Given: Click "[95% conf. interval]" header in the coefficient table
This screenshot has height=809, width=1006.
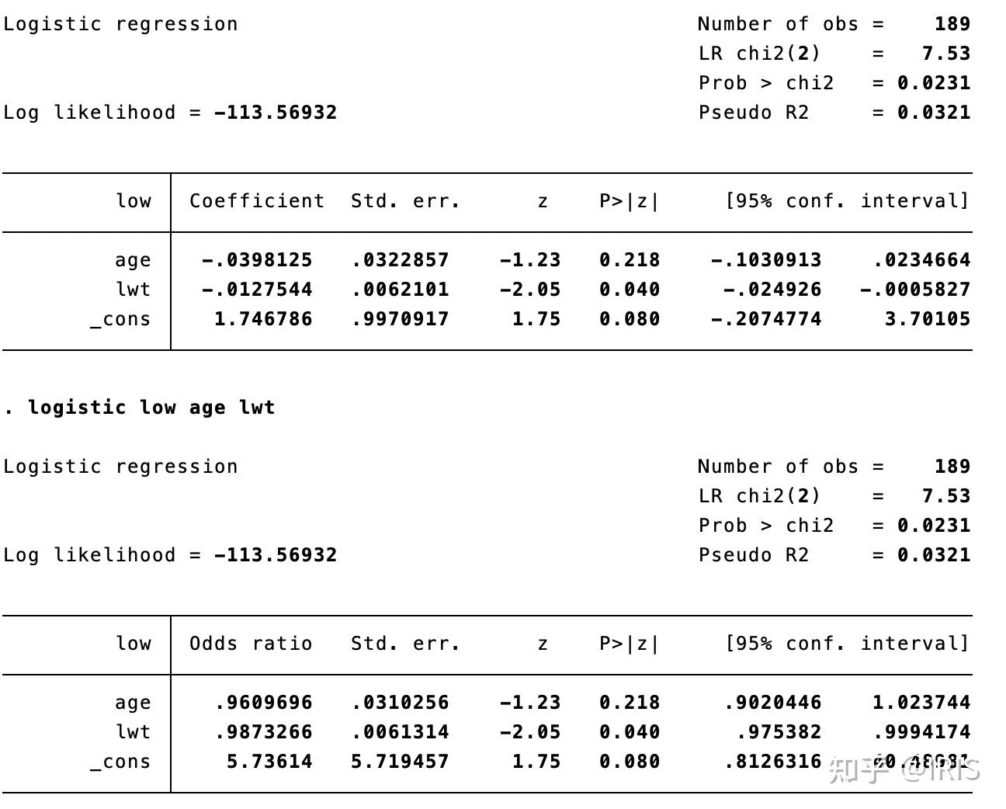Looking at the screenshot, I should 847,201.
